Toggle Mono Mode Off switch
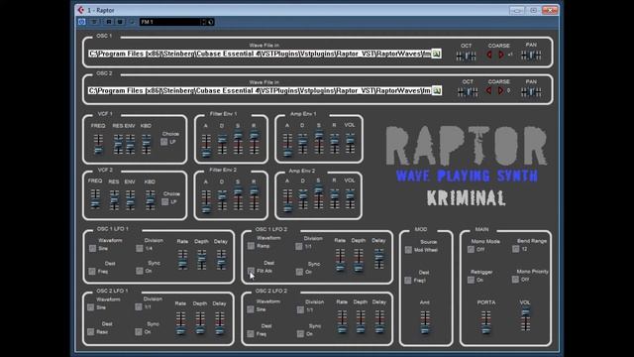This screenshot has height=357, width=634. [x=472, y=249]
